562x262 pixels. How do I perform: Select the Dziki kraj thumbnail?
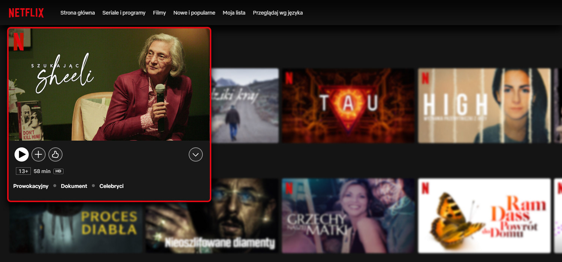click(245, 106)
